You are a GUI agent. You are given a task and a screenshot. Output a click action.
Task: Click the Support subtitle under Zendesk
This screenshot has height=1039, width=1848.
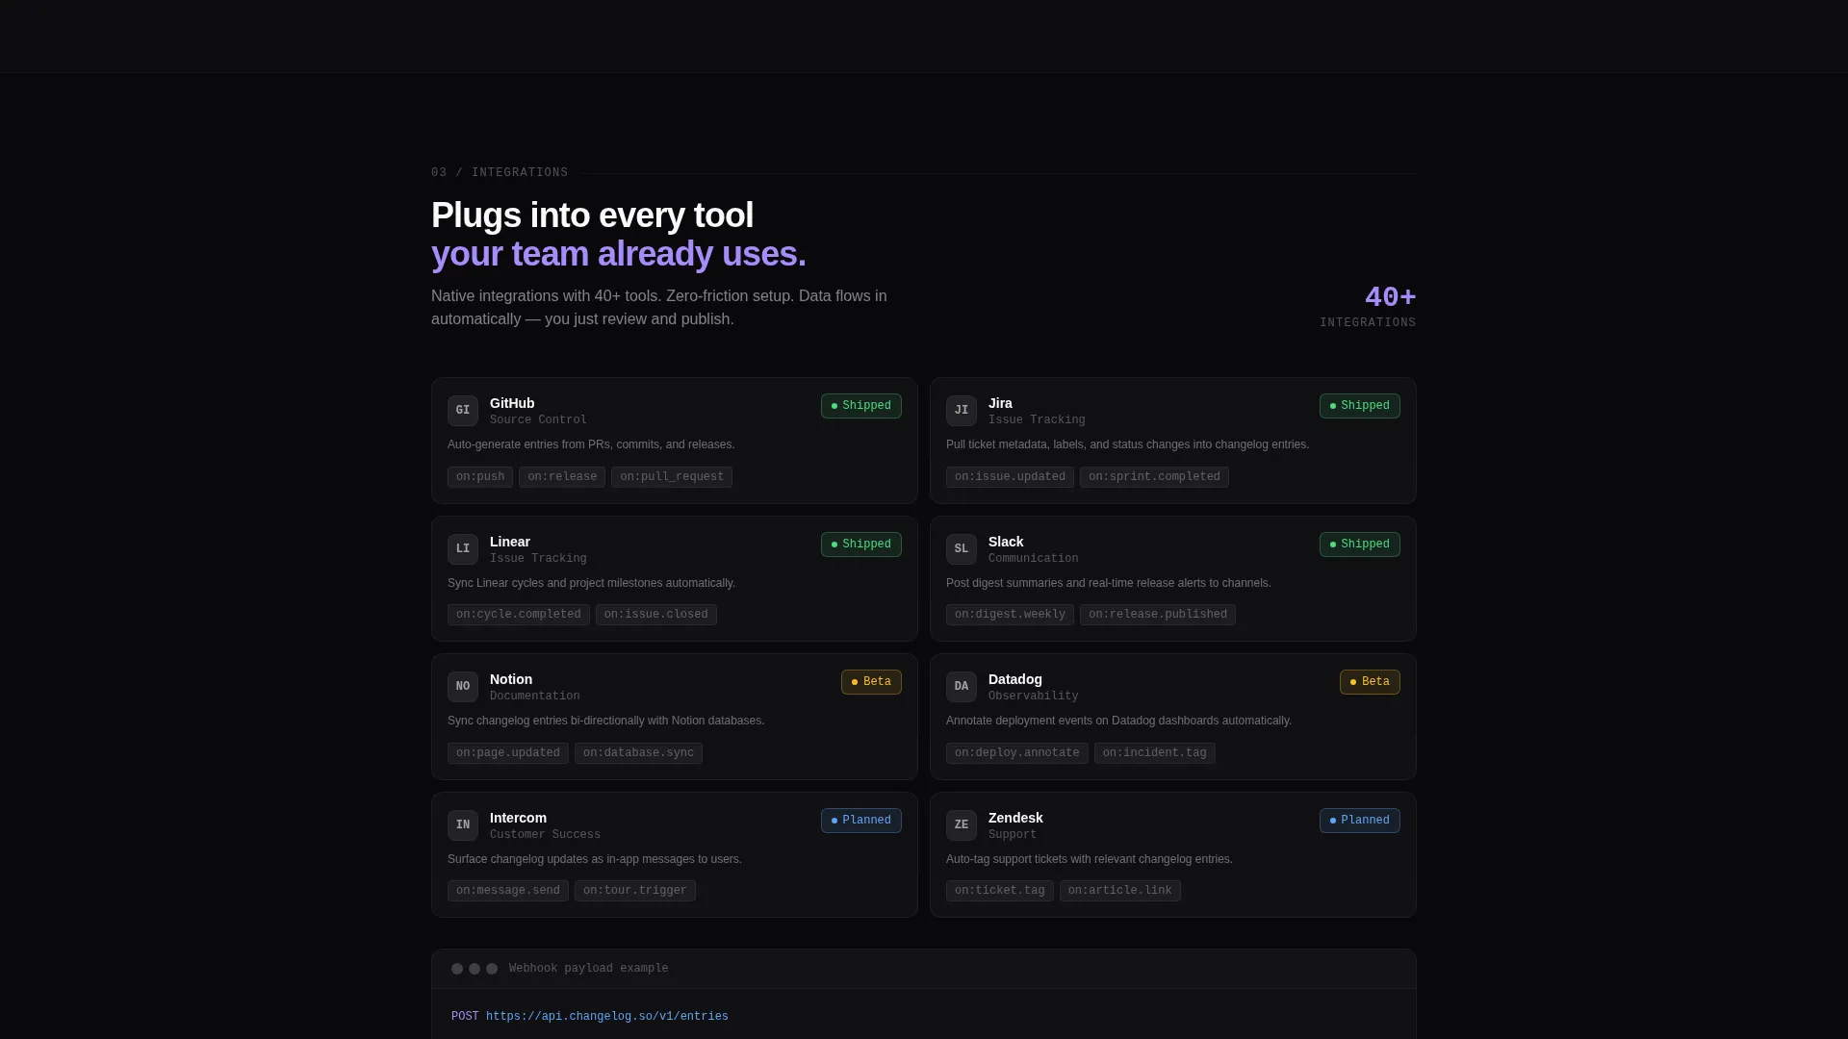point(1013,835)
